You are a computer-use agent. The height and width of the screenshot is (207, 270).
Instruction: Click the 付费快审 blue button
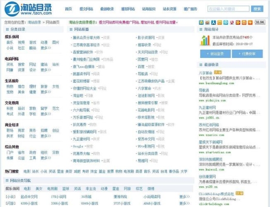(247, 54)
